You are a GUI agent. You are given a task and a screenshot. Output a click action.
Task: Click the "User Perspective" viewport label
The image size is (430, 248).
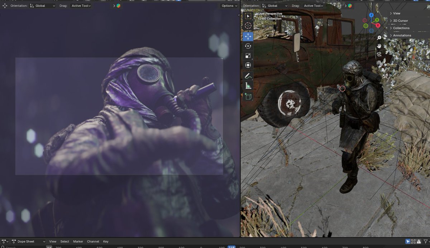[x=270, y=14]
